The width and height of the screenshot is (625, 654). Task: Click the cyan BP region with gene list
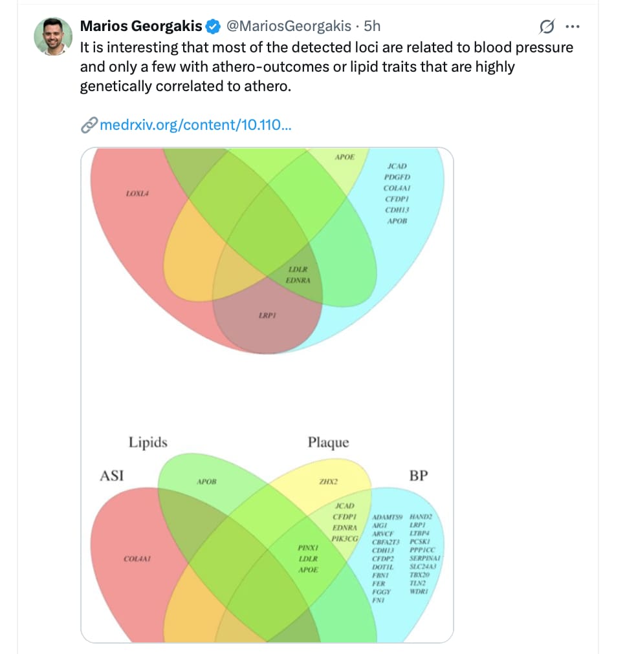(x=405, y=559)
